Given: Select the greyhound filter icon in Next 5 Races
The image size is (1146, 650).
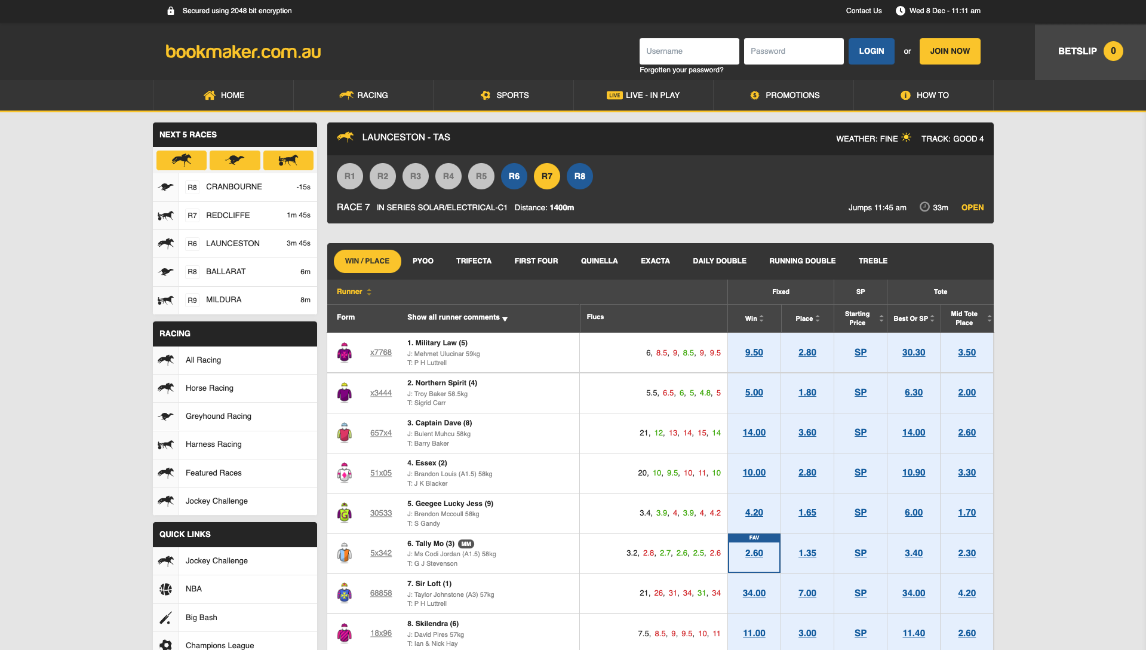Looking at the screenshot, I should tap(235, 160).
